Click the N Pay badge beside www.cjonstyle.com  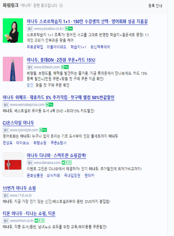(x=43, y=130)
